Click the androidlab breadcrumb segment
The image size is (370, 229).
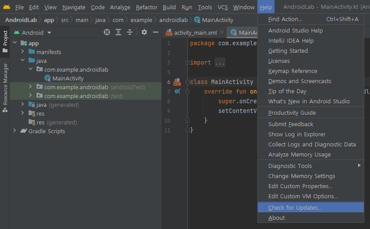[173, 20]
